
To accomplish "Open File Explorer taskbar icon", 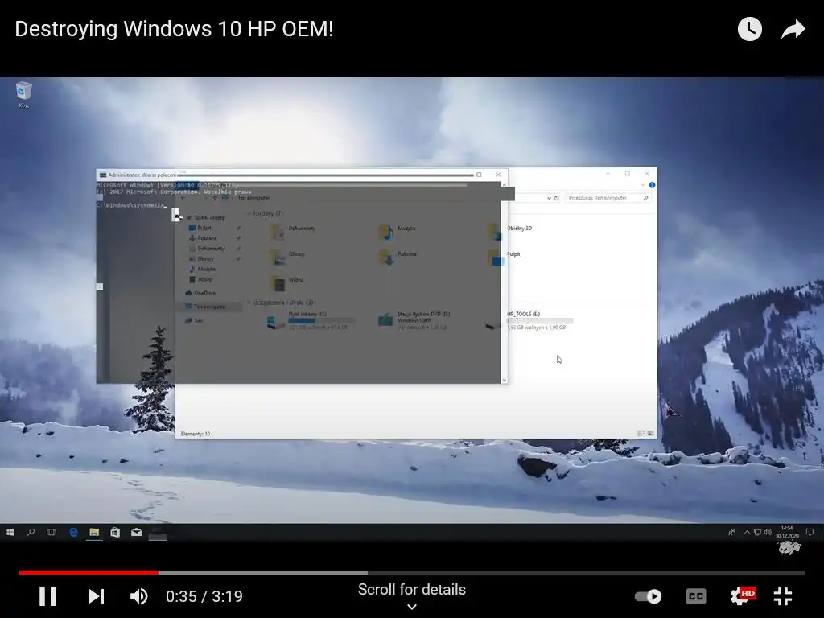I will [x=94, y=533].
